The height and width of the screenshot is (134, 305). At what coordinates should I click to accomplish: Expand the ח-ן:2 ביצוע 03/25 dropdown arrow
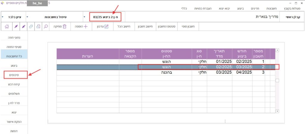pos(84,17)
